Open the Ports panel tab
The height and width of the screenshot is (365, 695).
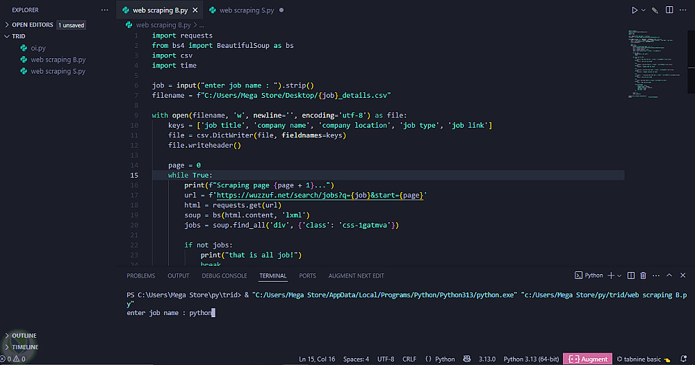(308, 275)
